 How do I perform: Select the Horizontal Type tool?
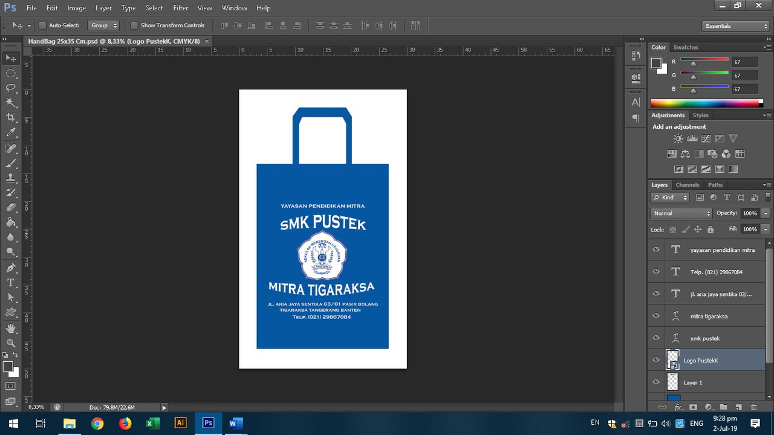point(11,283)
